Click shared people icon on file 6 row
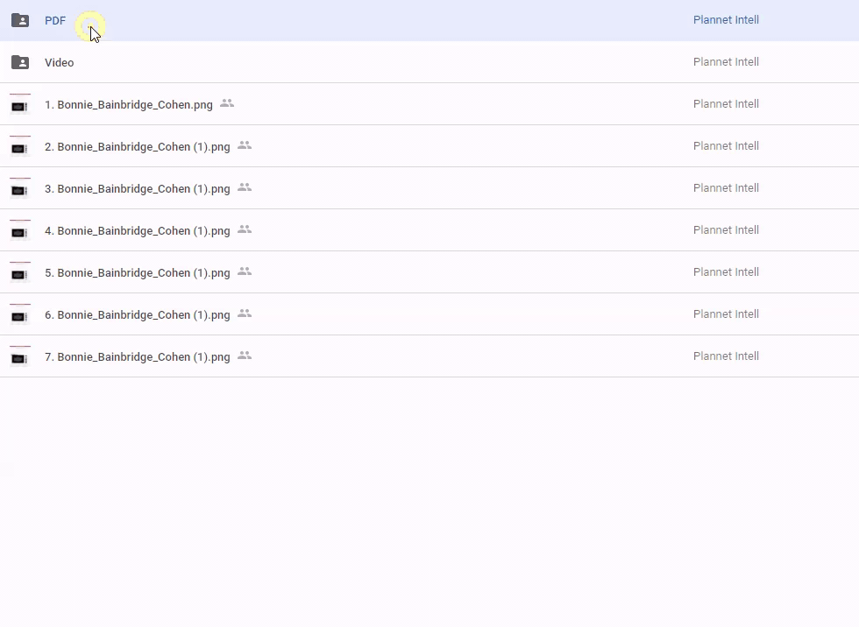The height and width of the screenshot is (627, 859). point(245,313)
